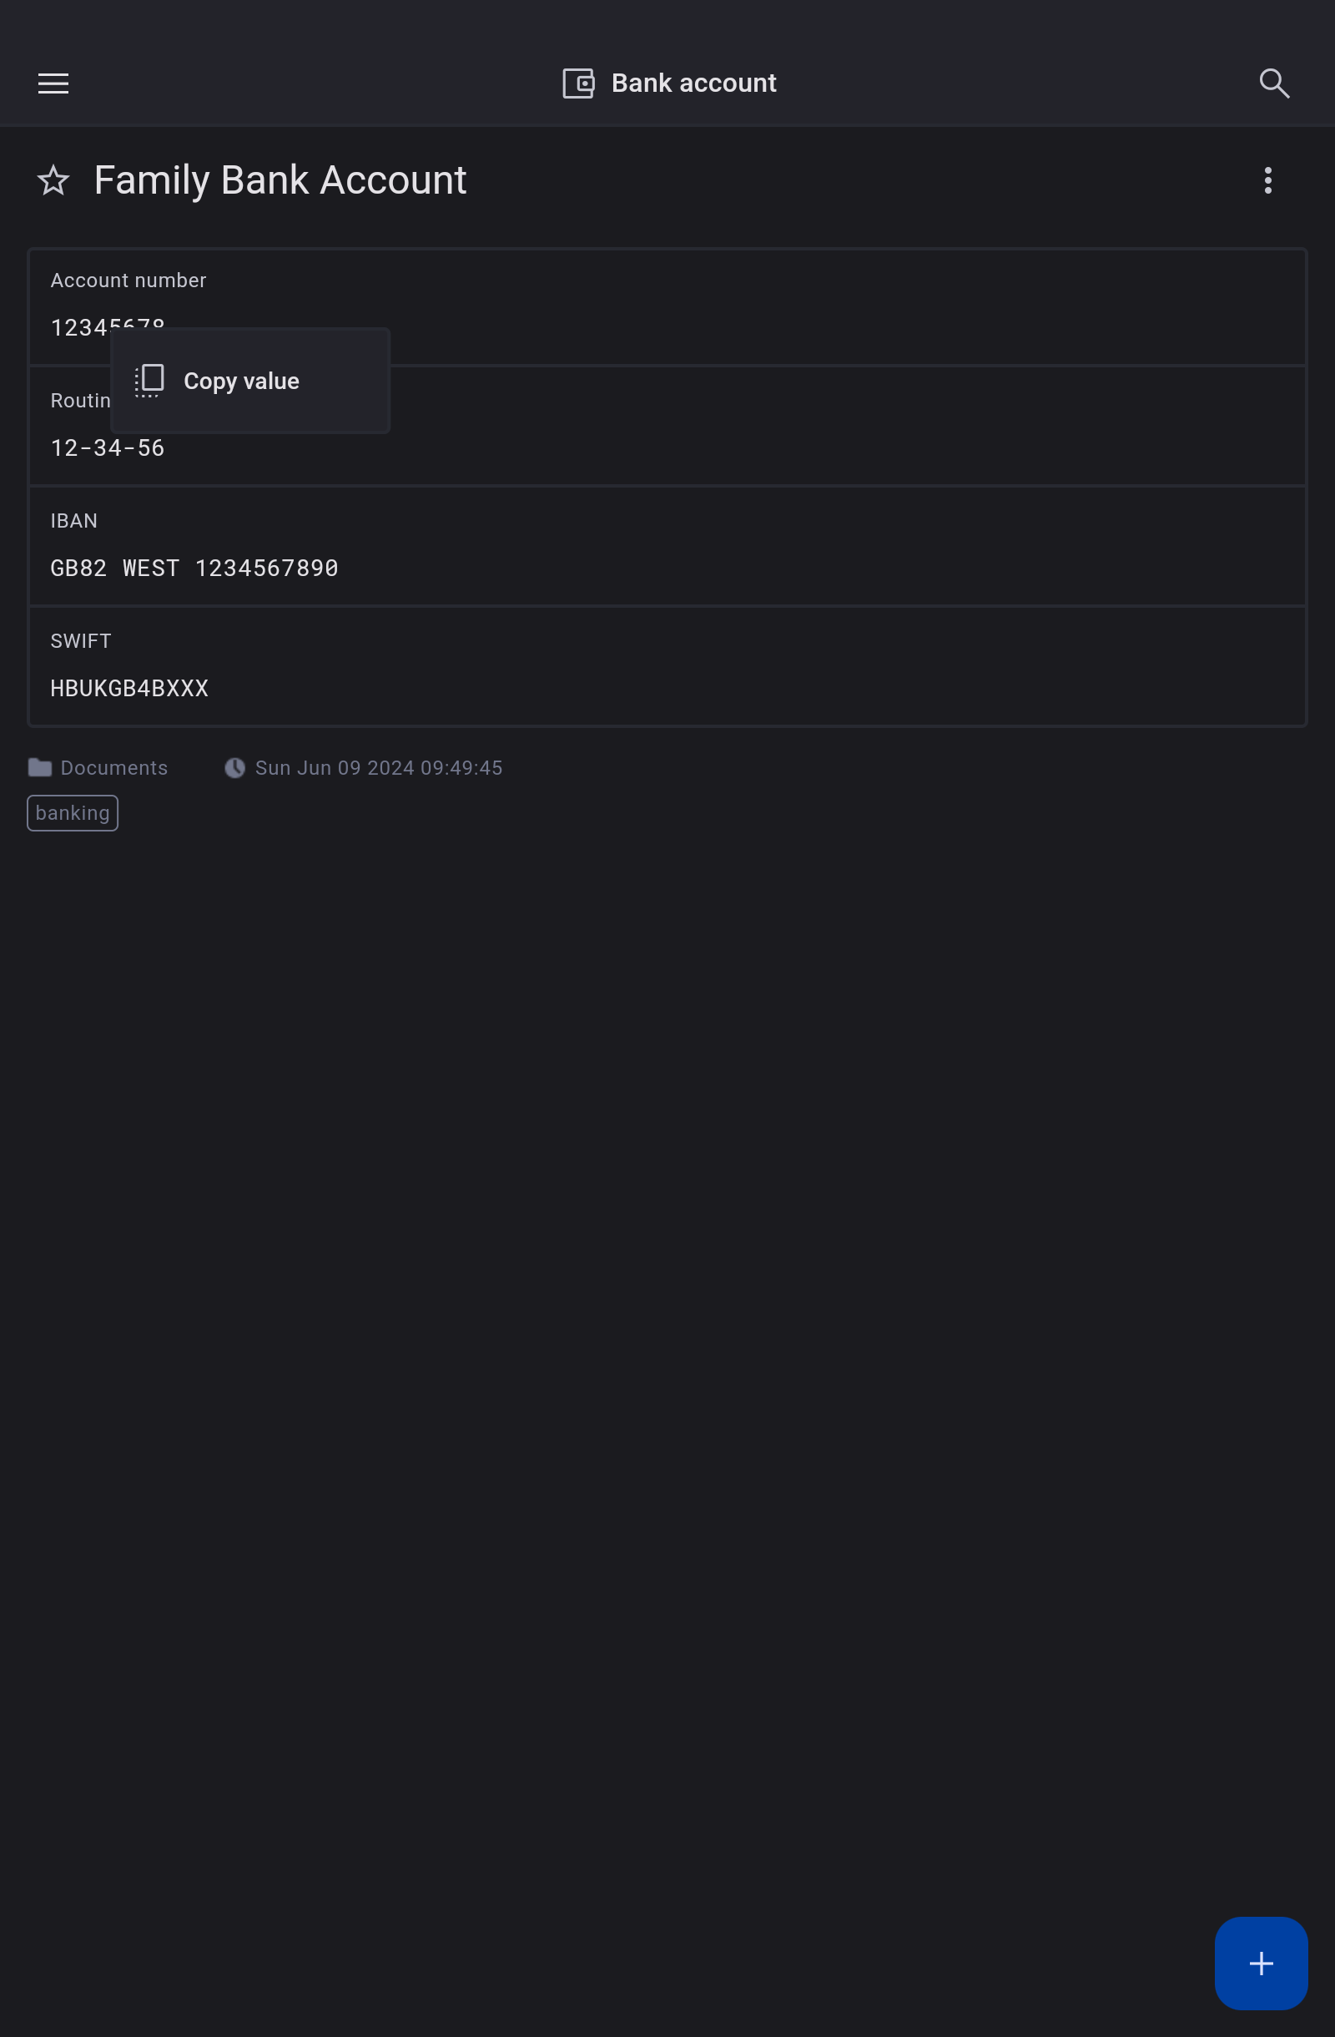1335x2037 pixels.
Task: Toggle favorite star for Family Bank Account
Action: (x=53, y=180)
